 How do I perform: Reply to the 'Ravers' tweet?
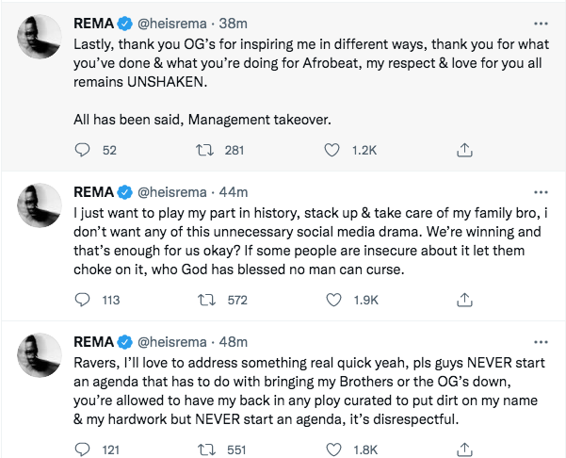(82, 450)
